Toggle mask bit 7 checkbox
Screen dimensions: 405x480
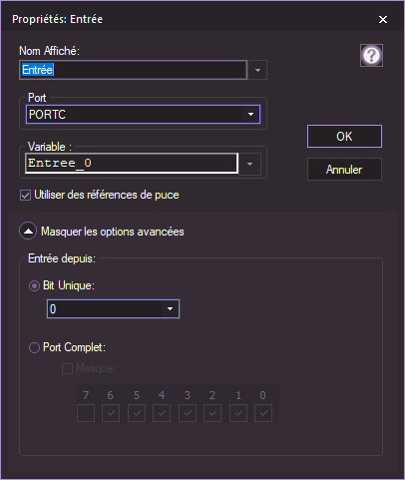point(86,413)
